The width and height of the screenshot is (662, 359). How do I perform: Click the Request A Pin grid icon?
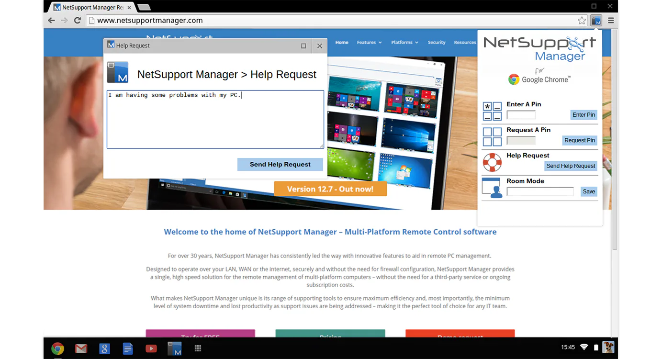tap(493, 136)
